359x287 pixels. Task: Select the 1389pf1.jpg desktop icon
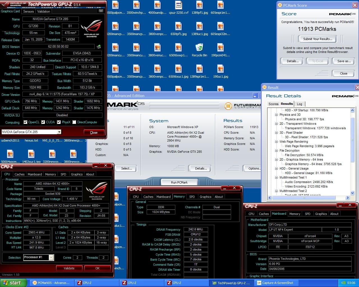pyautogui.click(x=199, y=8)
